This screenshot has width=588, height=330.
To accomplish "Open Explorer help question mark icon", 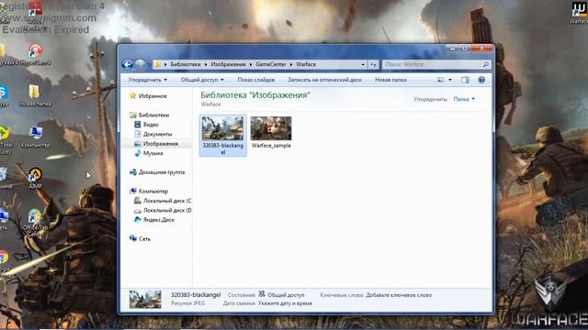I will pyautogui.click(x=481, y=80).
